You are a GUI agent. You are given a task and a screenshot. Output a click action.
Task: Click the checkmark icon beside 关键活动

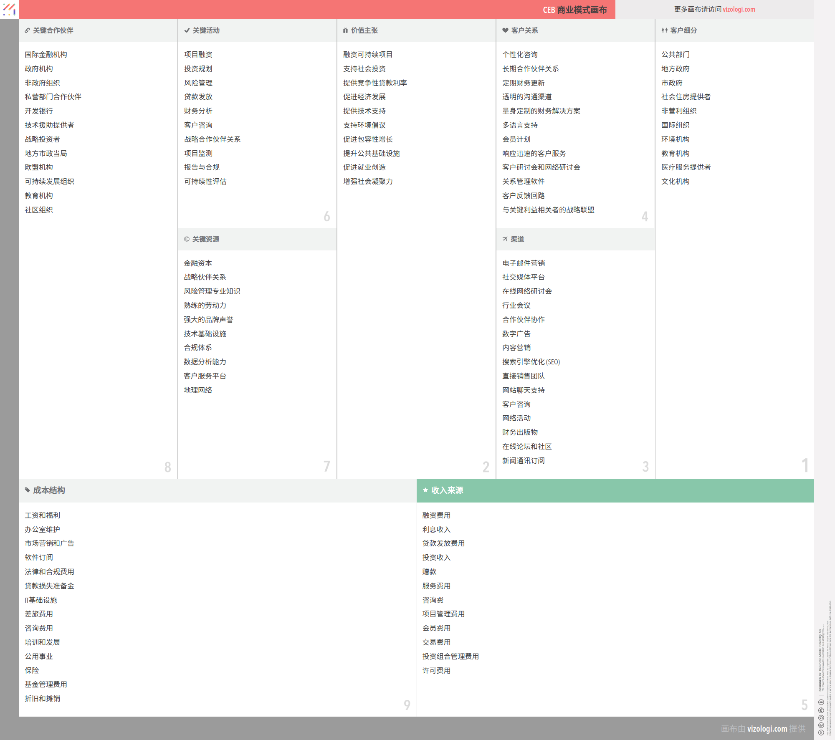tap(187, 30)
